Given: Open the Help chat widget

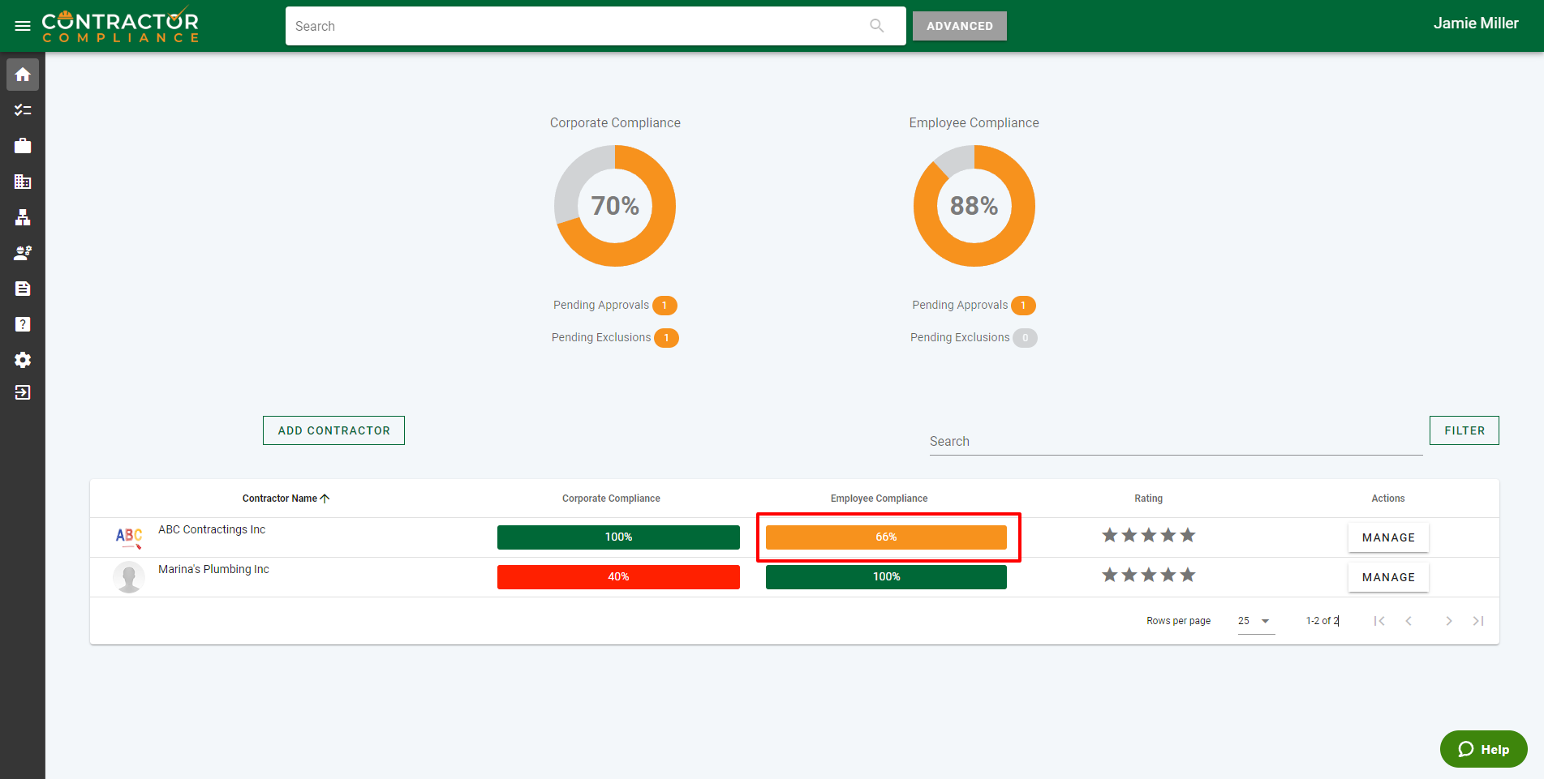Looking at the screenshot, I should pyautogui.click(x=1483, y=749).
